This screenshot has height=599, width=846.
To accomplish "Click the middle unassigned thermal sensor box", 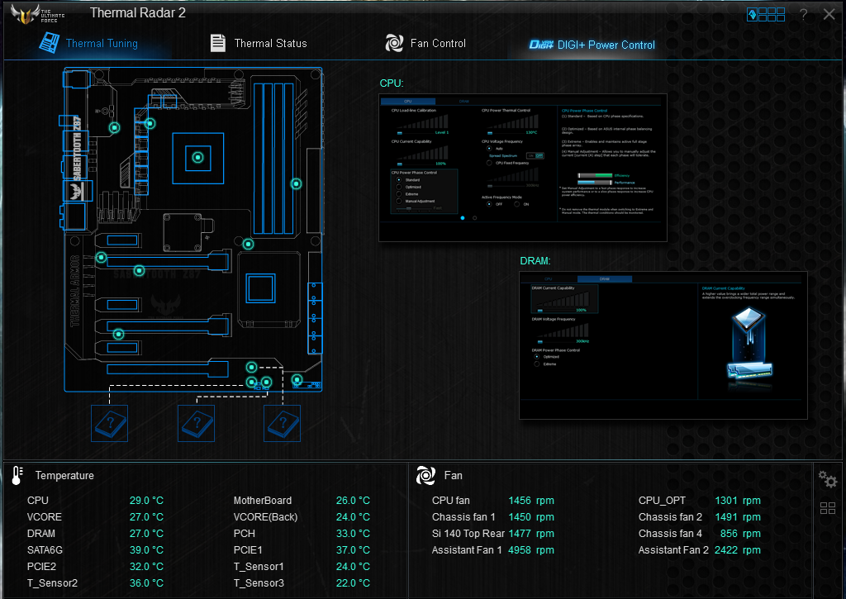I will tap(197, 423).
